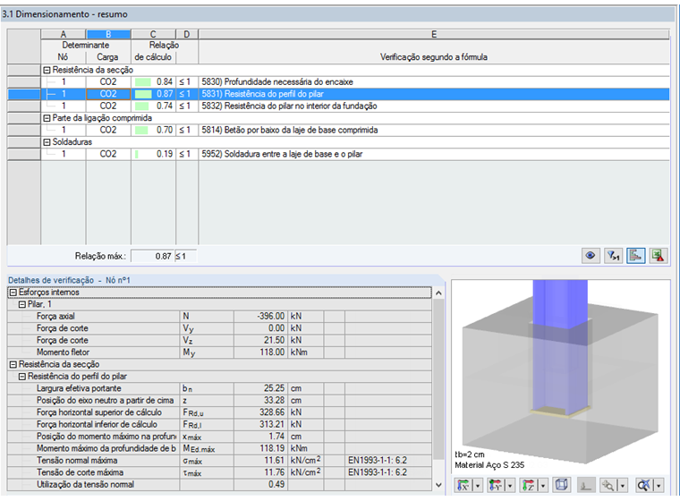Screen dimensions: 680x501
Task: Open zoom tool dropdown arrow
Action: [x=623, y=486]
